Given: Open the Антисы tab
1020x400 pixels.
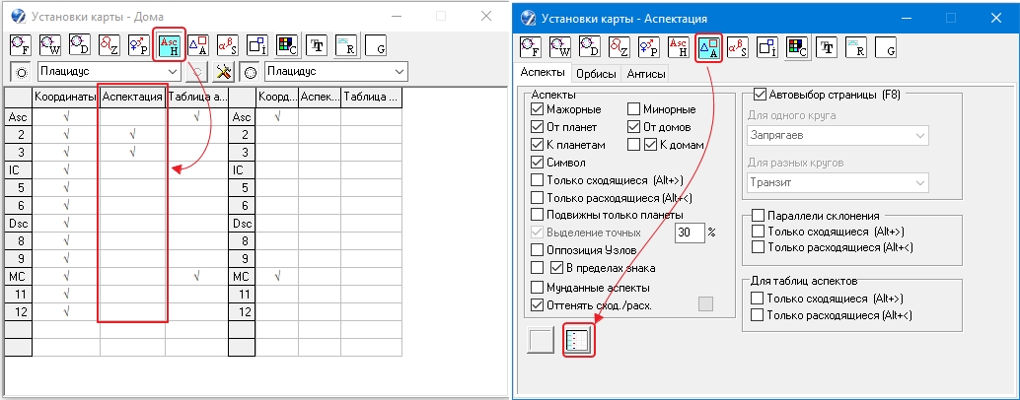Looking at the screenshot, I should (646, 74).
